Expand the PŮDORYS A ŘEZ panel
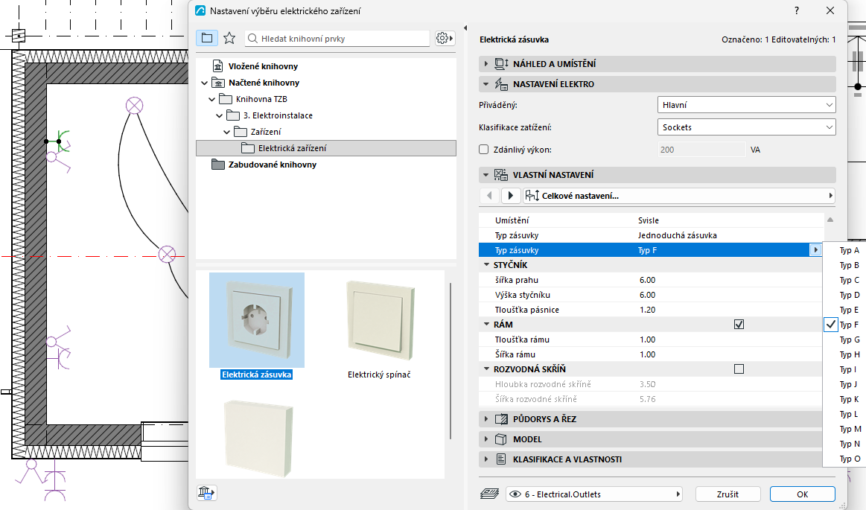The height and width of the screenshot is (510, 866). (x=486, y=419)
